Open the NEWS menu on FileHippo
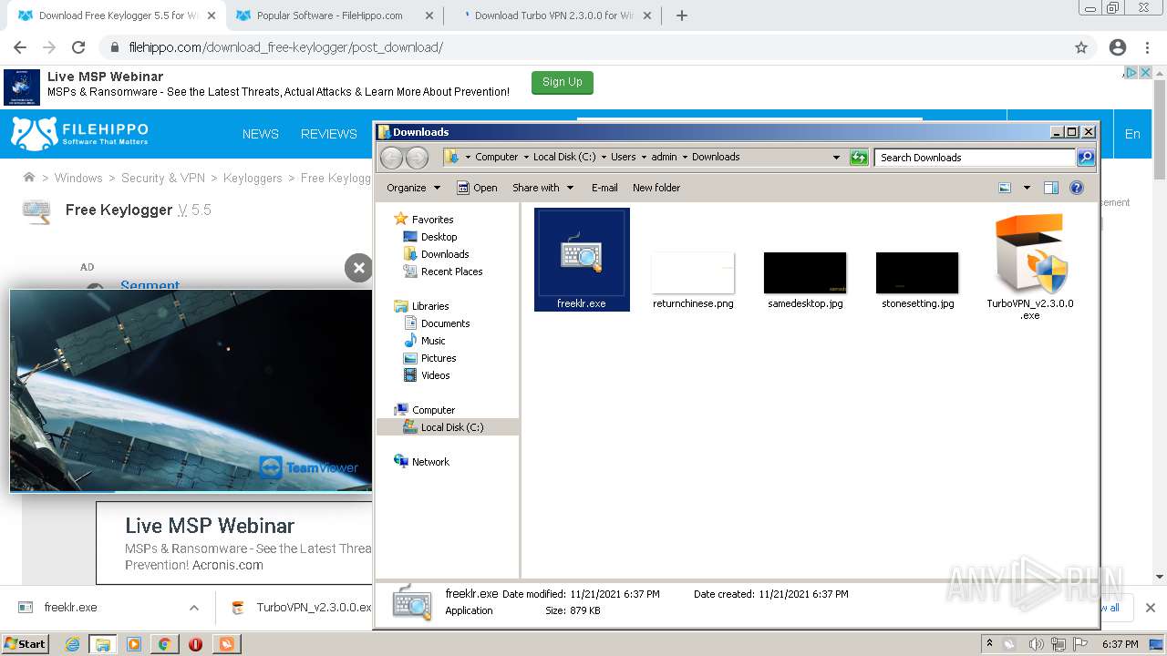 point(261,134)
